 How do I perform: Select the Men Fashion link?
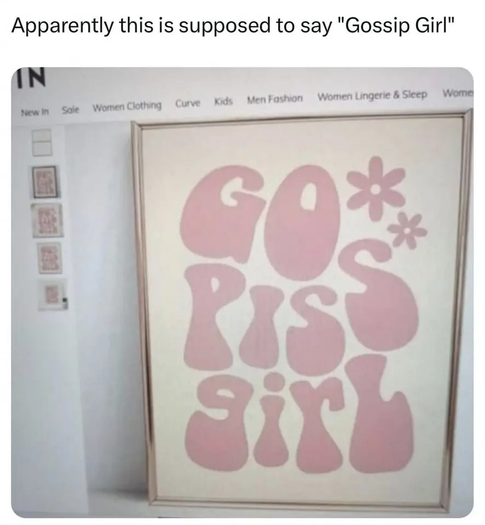[x=275, y=99]
